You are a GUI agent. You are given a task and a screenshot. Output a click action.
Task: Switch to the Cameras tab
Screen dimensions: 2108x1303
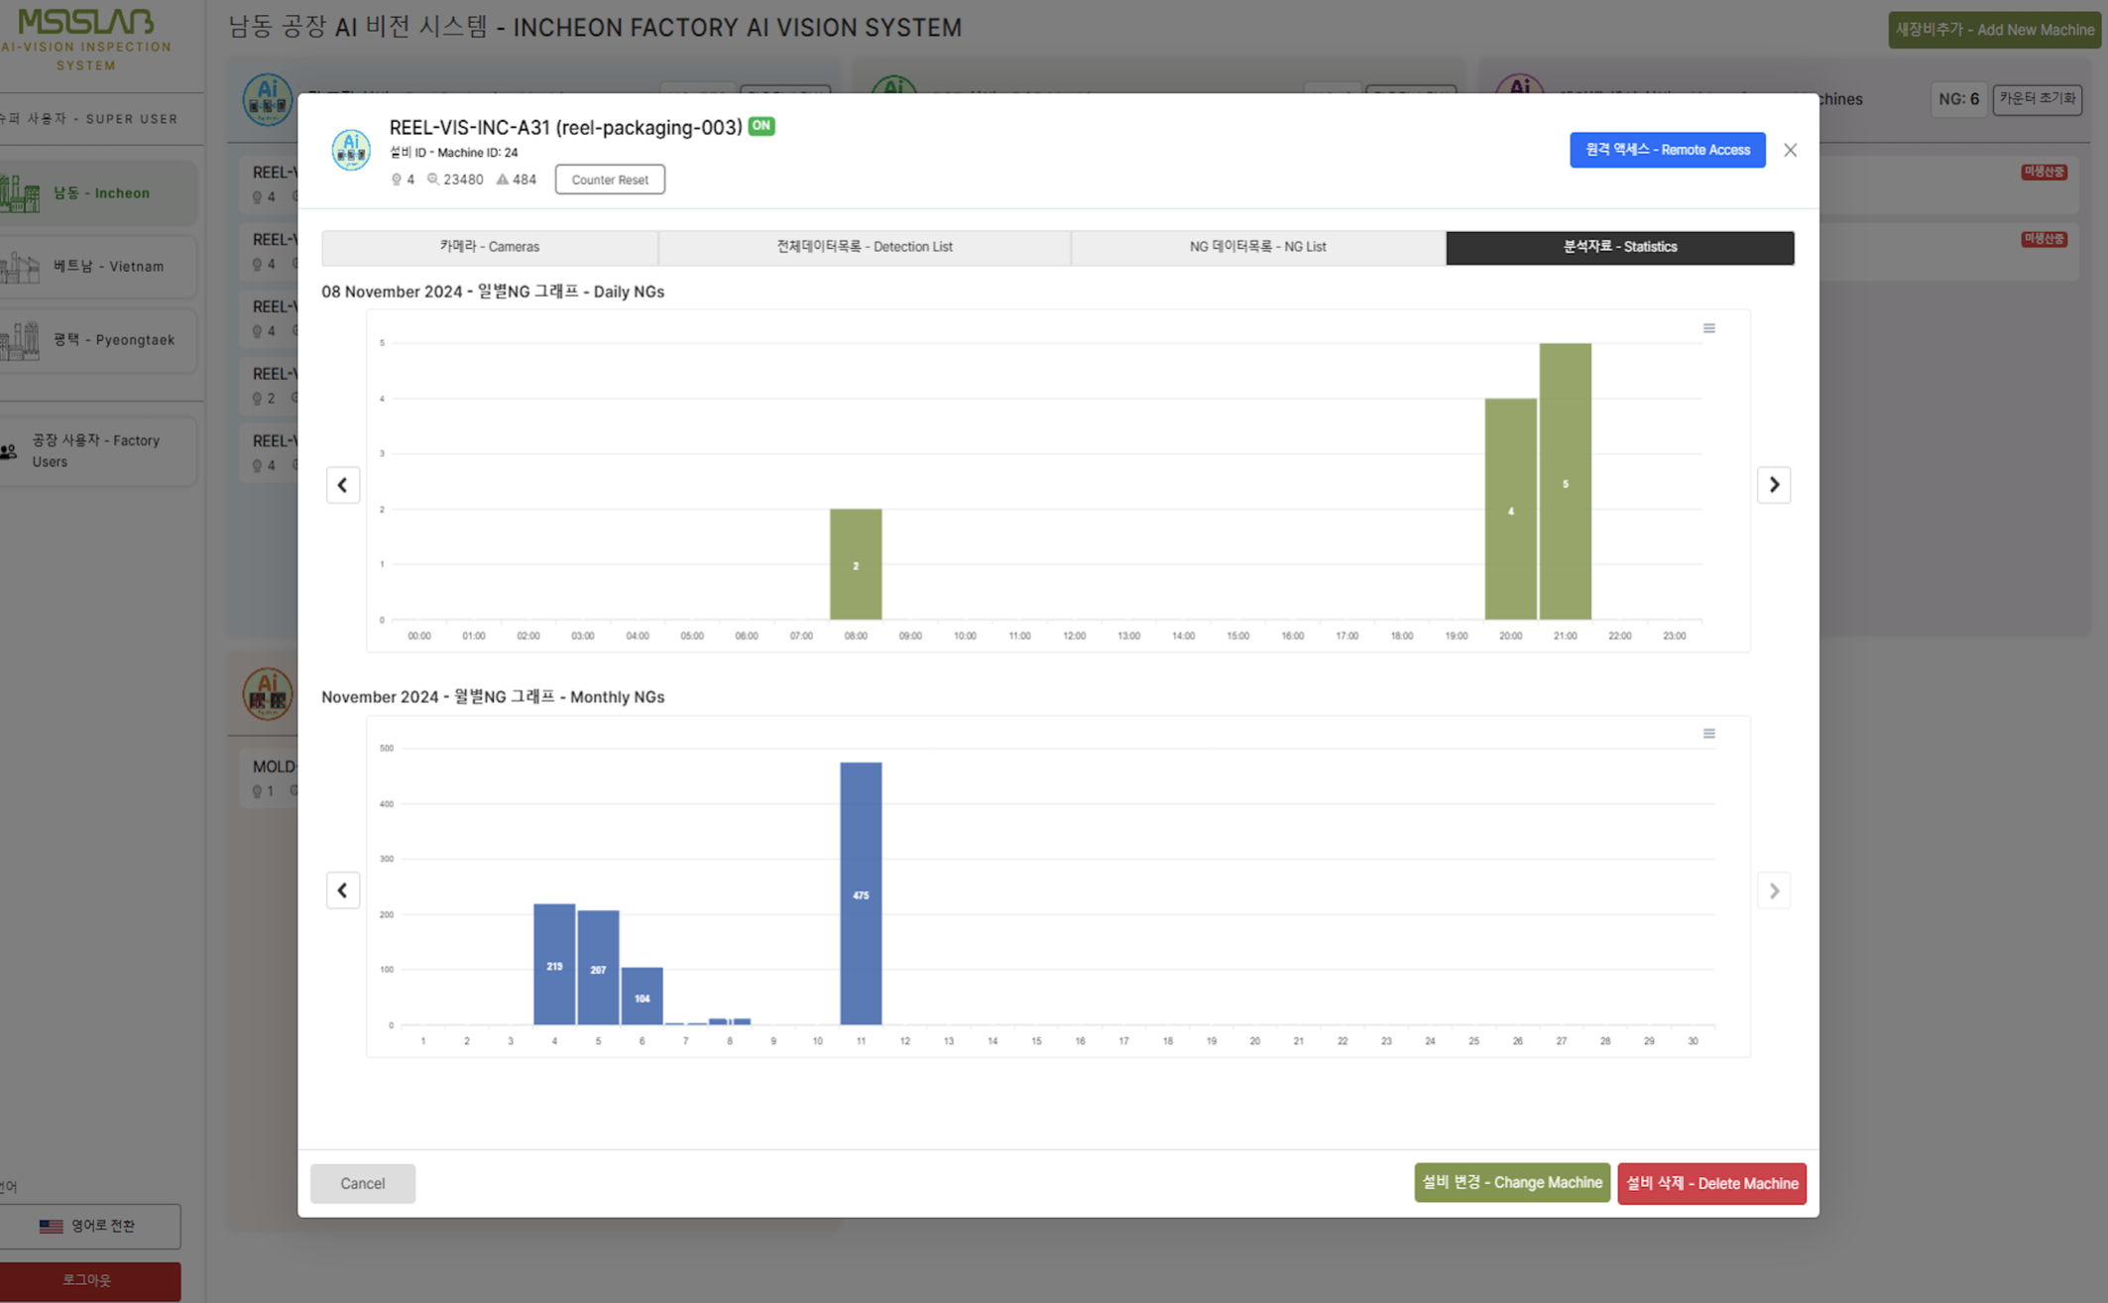pyautogui.click(x=490, y=247)
